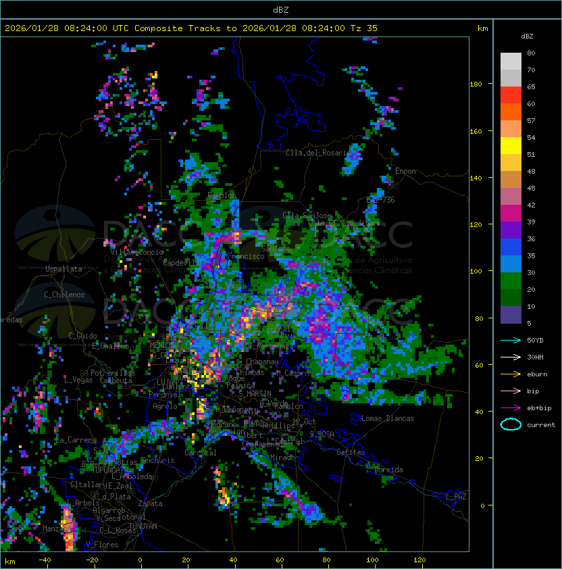Click the Uspallata label on the map
Image resolution: width=562 pixels, height=569 pixels.
(x=63, y=269)
